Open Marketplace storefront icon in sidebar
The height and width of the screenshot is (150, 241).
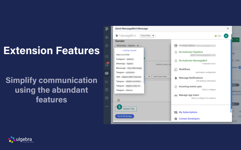coord(107,98)
